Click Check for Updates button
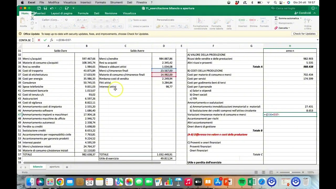Viewport: 336px width, 189px height. click(304, 34)
